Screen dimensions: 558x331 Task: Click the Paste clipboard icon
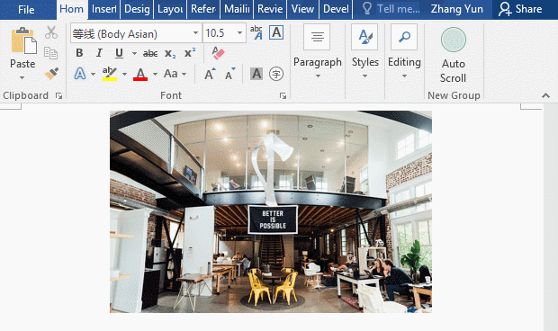click(x=23, y=40)
